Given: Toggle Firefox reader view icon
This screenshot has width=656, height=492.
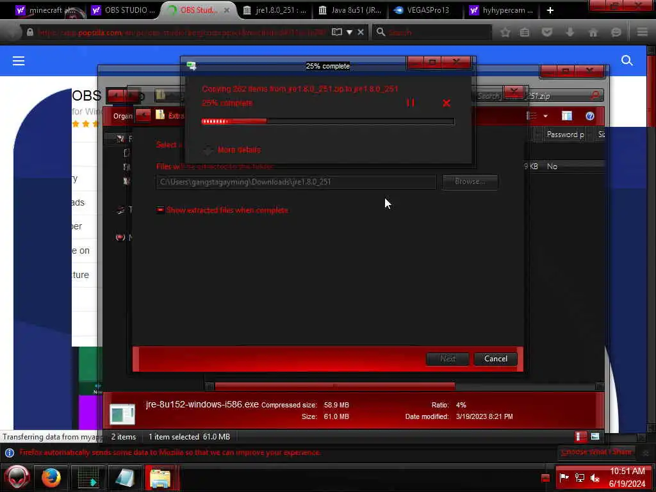Looking at the screenshot, I should [x=337, y=32].
